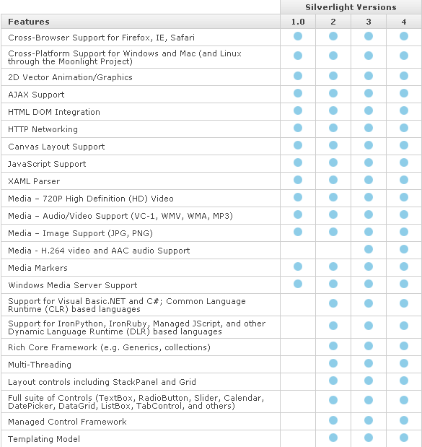
Task: Click the version 2 dot for Multi-Threading
Action: [333, 363]
